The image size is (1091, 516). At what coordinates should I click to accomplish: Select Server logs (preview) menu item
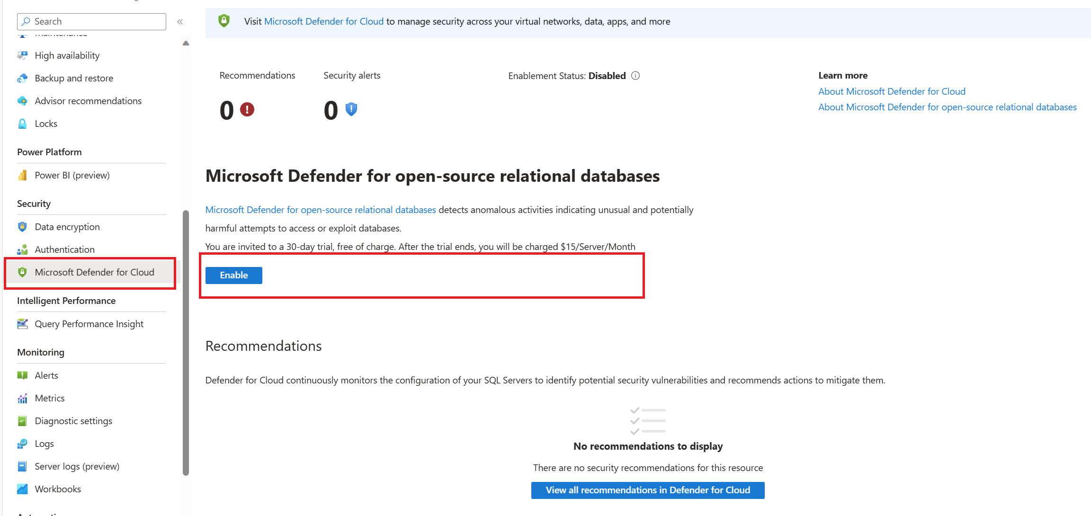(77, 466)
